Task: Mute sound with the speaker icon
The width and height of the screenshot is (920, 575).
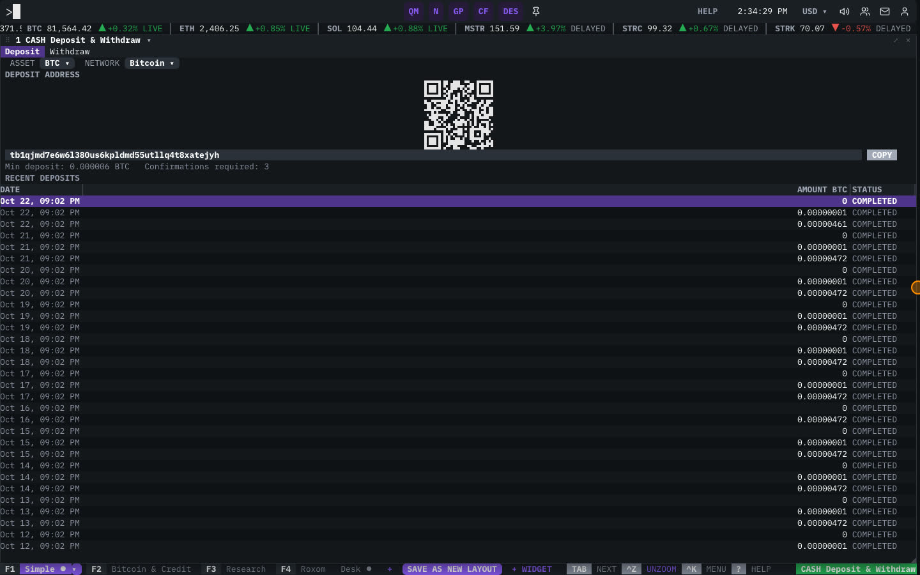Action: [x=844, y=11]
